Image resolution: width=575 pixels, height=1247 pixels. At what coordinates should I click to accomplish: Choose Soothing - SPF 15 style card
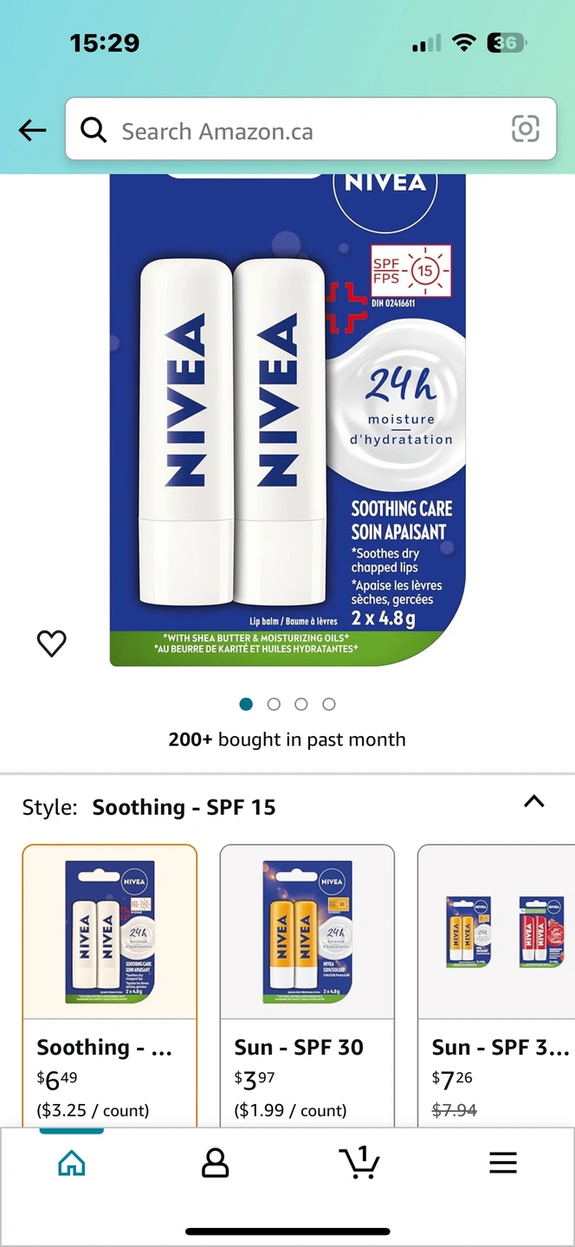[x=110, y=985]
